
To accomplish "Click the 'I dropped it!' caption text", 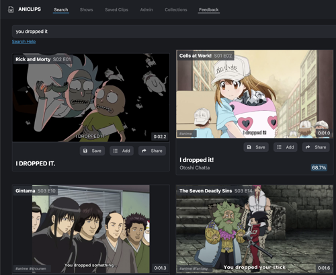I will 197,160.
